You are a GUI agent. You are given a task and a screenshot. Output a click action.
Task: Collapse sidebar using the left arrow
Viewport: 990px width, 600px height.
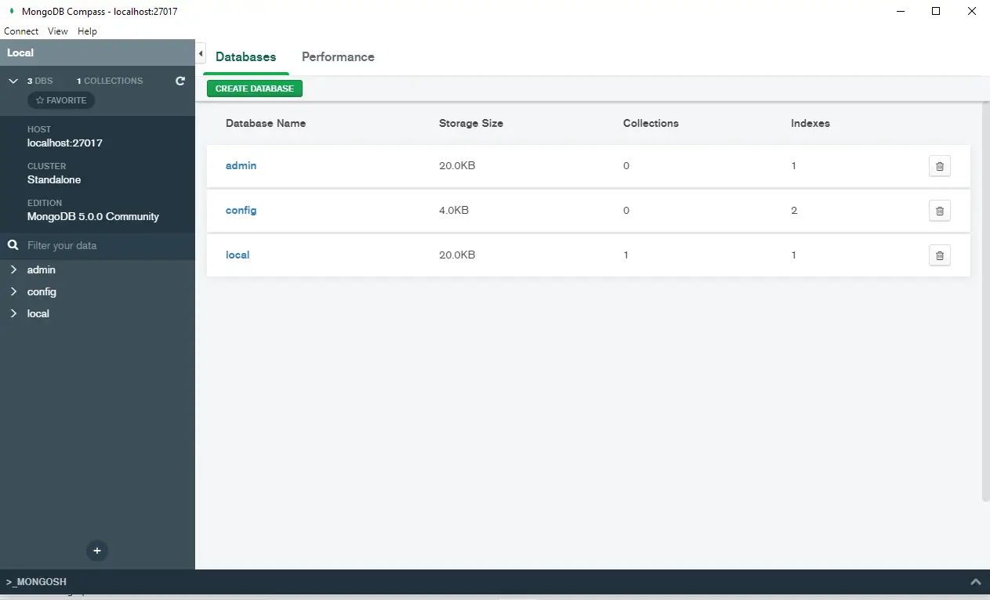(x=200, y=53)
